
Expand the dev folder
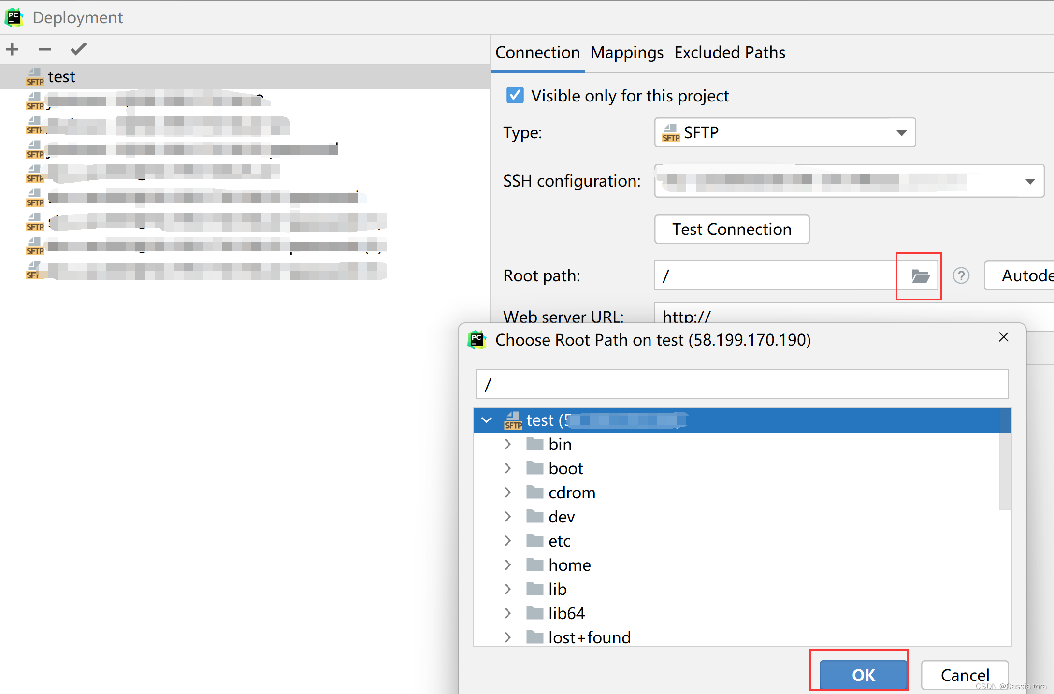[507, 517]
